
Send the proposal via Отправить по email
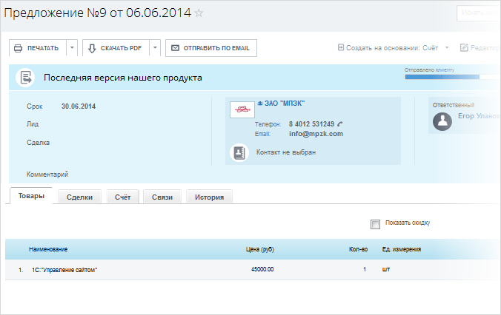(x=210, y=48)
